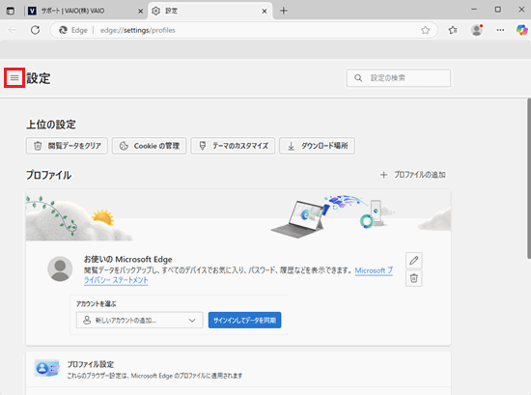Focus the 設定の検索 search field
Image resolution: width=531 pixels, height=395 pixels.
point(398,78)
